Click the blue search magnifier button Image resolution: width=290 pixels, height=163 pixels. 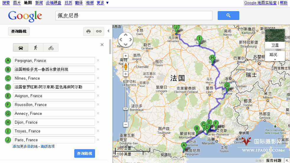pyautogui.click(x=228, y=16)
